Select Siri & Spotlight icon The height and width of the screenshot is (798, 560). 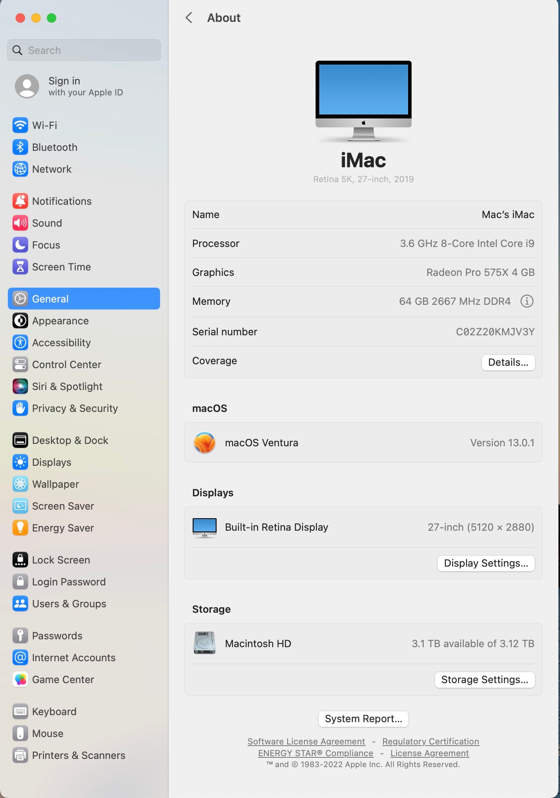click(20, 386)
